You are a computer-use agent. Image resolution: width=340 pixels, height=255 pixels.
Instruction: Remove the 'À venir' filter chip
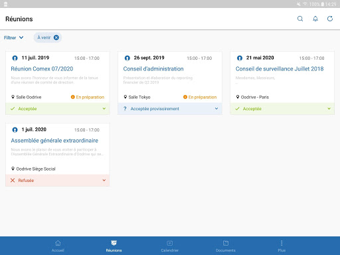pyautogui.click(x=56, y=38)
